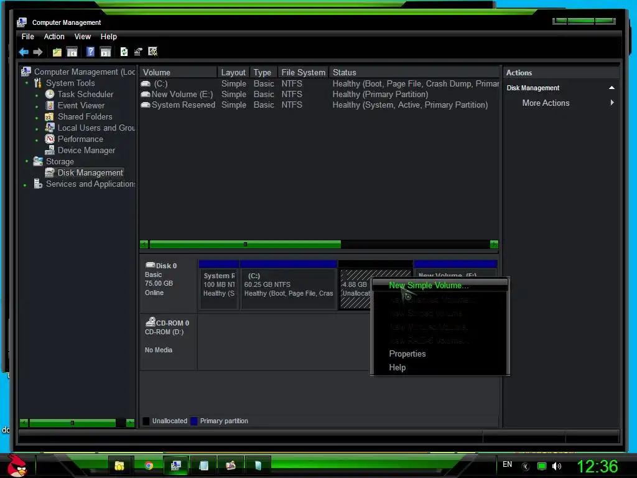Click the volume list scrollbar right arrow
The height and width of the screenshot is (478, 637).
point(494,244)
